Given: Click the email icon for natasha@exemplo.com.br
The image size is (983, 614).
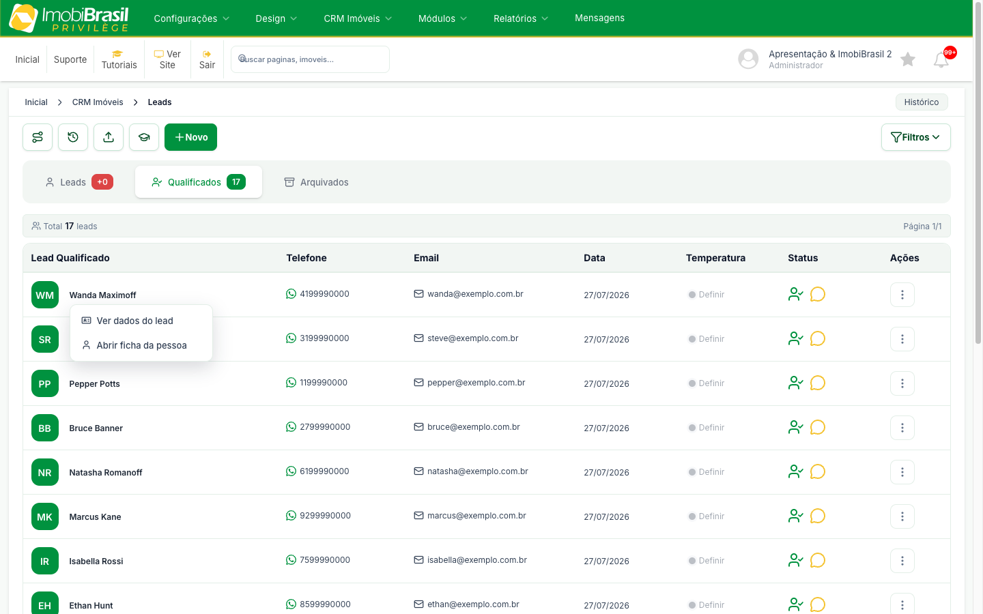Looking at the screenshot, I should point(418,471).
